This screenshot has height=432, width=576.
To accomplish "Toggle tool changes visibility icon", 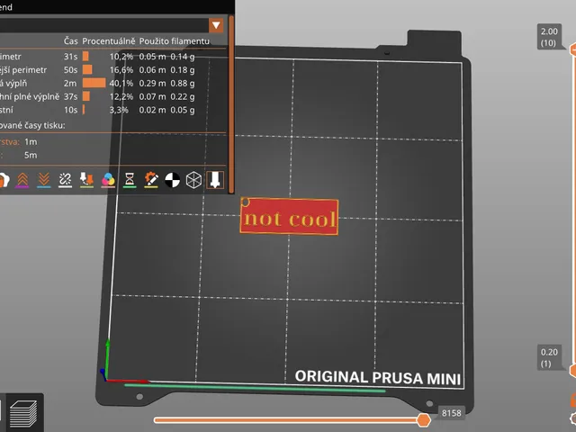I will pos(86,180).
